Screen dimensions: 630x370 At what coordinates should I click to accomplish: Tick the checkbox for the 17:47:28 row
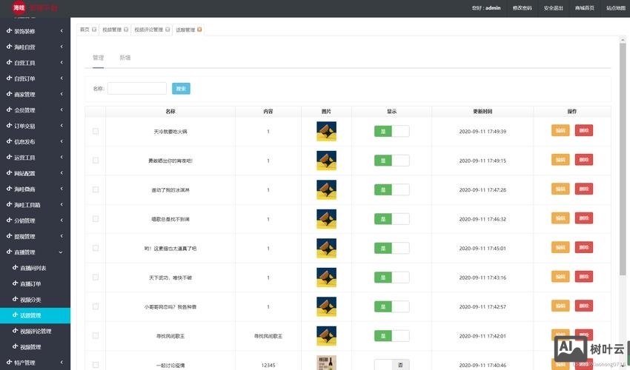point(96,190)
